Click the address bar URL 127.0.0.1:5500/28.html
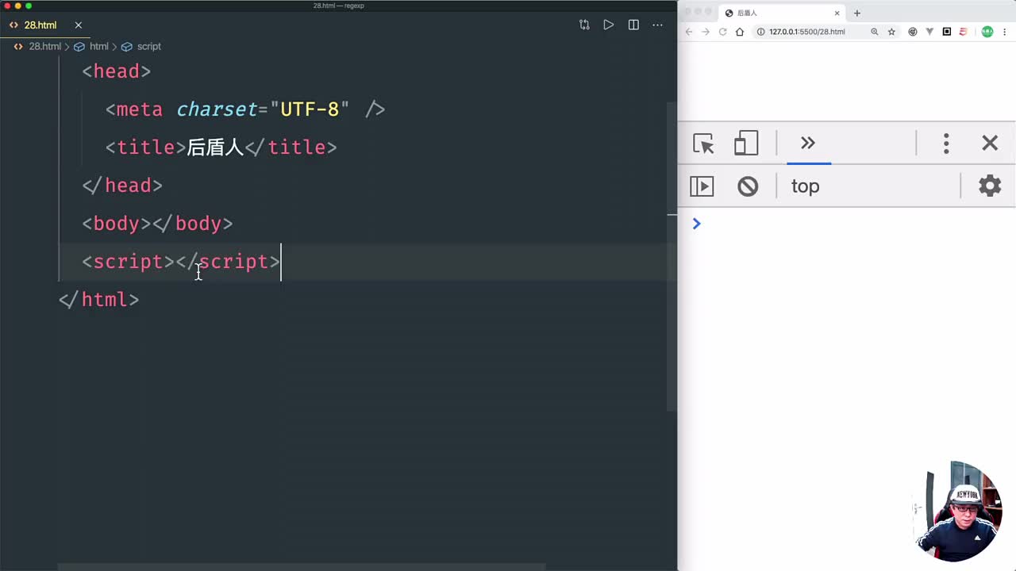Image resolution: width=1016 pixels, height=571 pixels. pyautogui.click(x=806, y=32)
